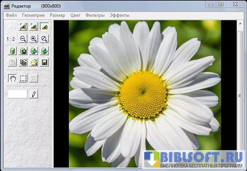
Task: Click the white color swatch box
Action: [18, 94]
